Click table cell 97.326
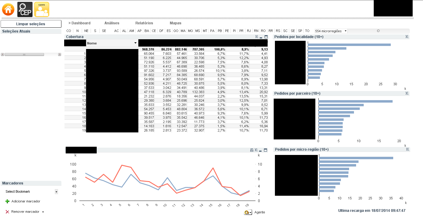 pyautogui.click(x=149, y=71)
